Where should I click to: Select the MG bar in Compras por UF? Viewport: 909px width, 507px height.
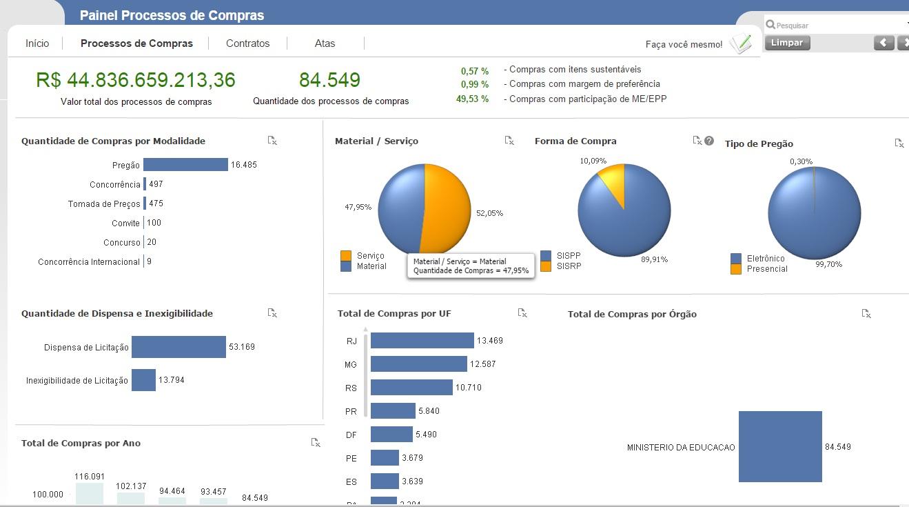419,364
